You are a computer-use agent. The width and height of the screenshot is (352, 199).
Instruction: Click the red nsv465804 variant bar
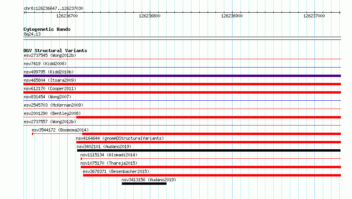[182, 84]
